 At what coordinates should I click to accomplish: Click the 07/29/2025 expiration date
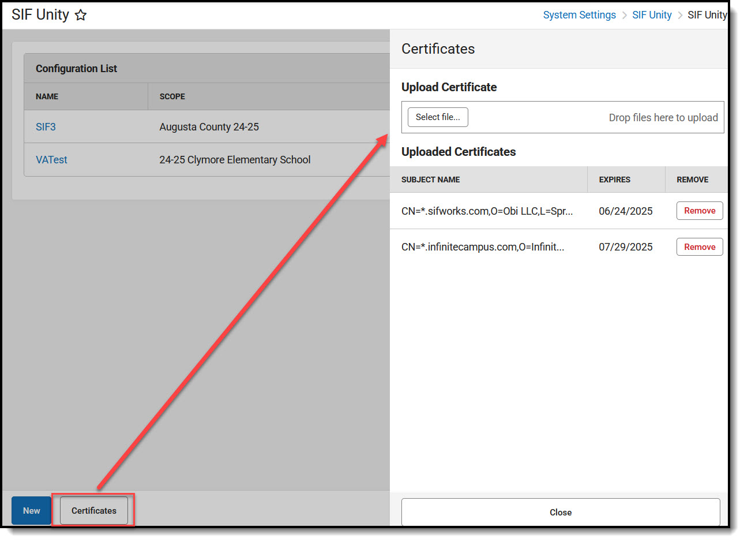(x=625, y=247)
